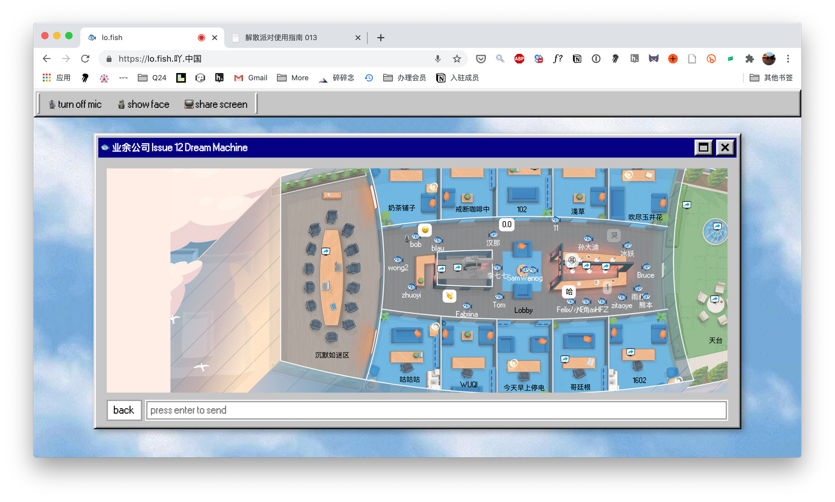Click the press enter to send field
The width and height of the screenshot is (835, 502).
tap(436, 410)
